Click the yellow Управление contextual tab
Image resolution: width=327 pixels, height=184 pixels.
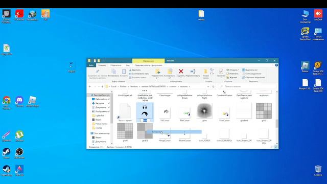[148, 61]
